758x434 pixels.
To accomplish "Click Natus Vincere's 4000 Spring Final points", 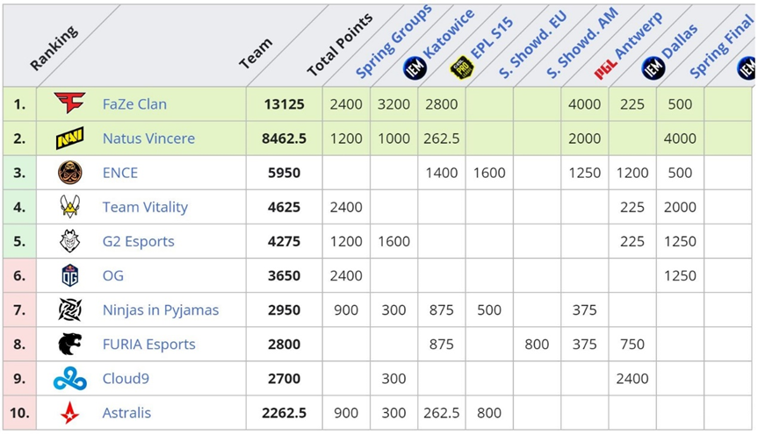I will point(680,138).
